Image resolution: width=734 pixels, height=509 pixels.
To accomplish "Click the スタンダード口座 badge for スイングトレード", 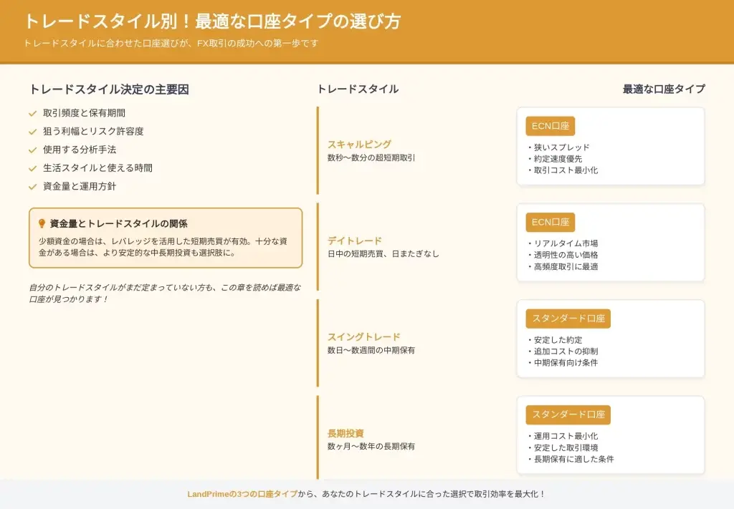I will [568, 319].
